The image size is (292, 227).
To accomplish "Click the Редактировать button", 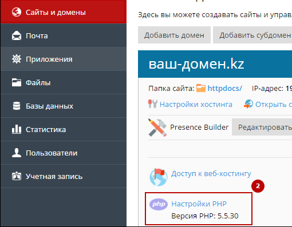I will [x=262, y=127].
